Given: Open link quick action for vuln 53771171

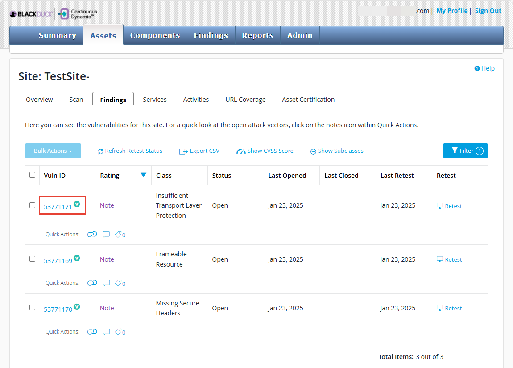Looking at the screenshot, I should tap(92, 234).
